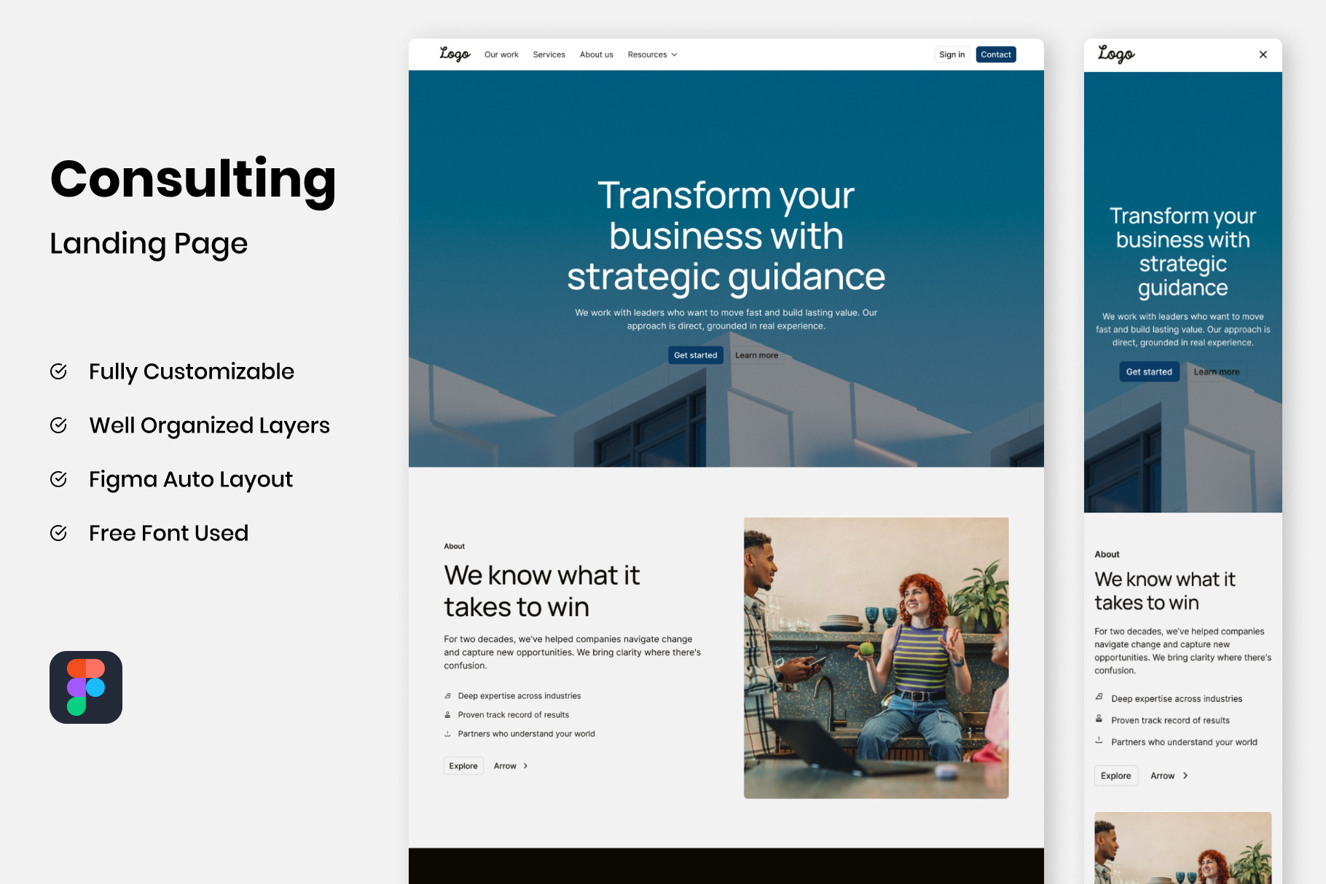The height and width of the screenshot is (884, 1326).
Task: Close the mobile menu with X icon
Action: click(x=1263, y=55)
